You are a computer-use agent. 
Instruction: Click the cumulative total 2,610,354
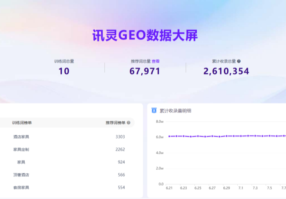pyautogui.click(x=226, y=71)
